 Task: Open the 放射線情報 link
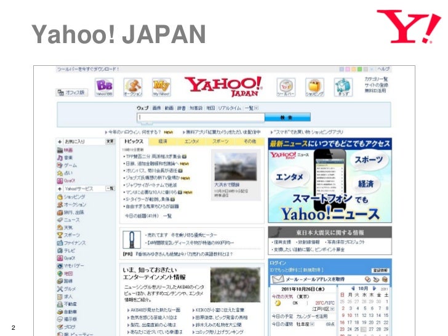coord(308,242)
